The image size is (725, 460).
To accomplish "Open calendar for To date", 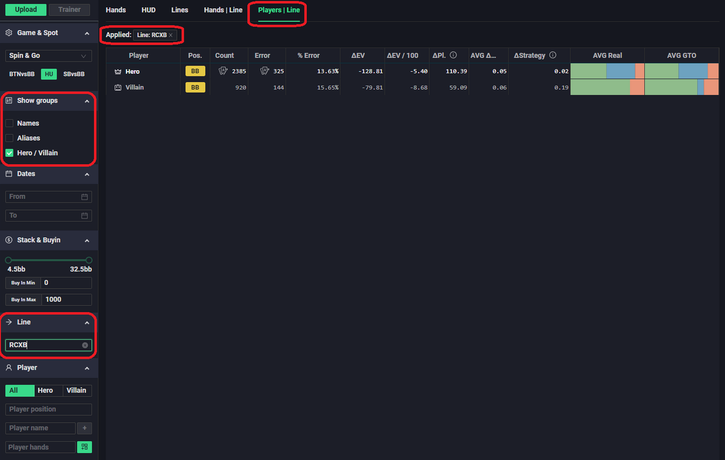I will coord(85,216).
